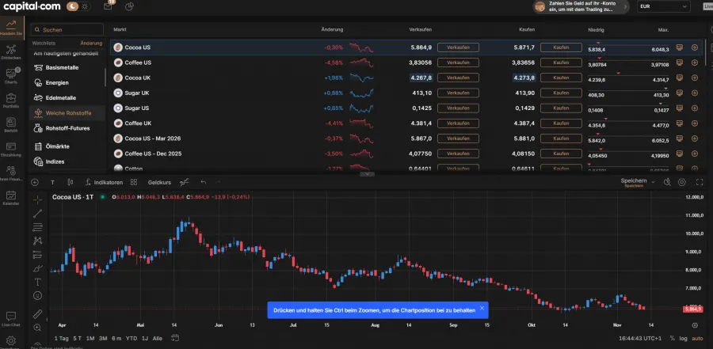Viewport: 713px width, 349px height.
Task: Add Cocoa US to watchlist
Action: pos(695,47)
